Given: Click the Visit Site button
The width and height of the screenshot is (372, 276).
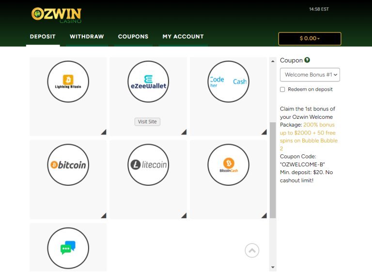Looking at the screenshot, I should tap(147, 122).
